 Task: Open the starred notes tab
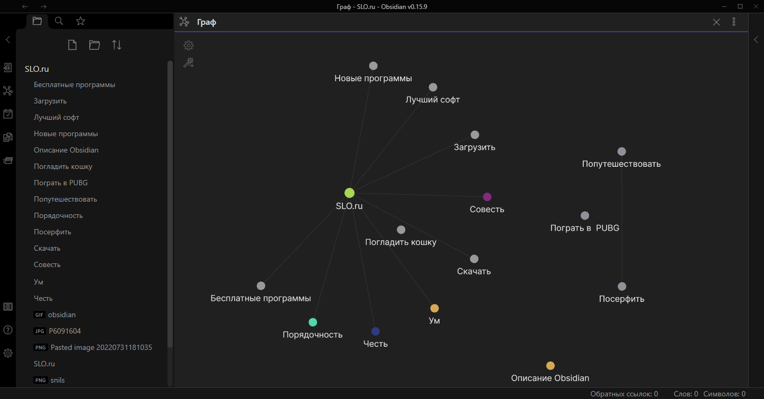click(80, 21)
